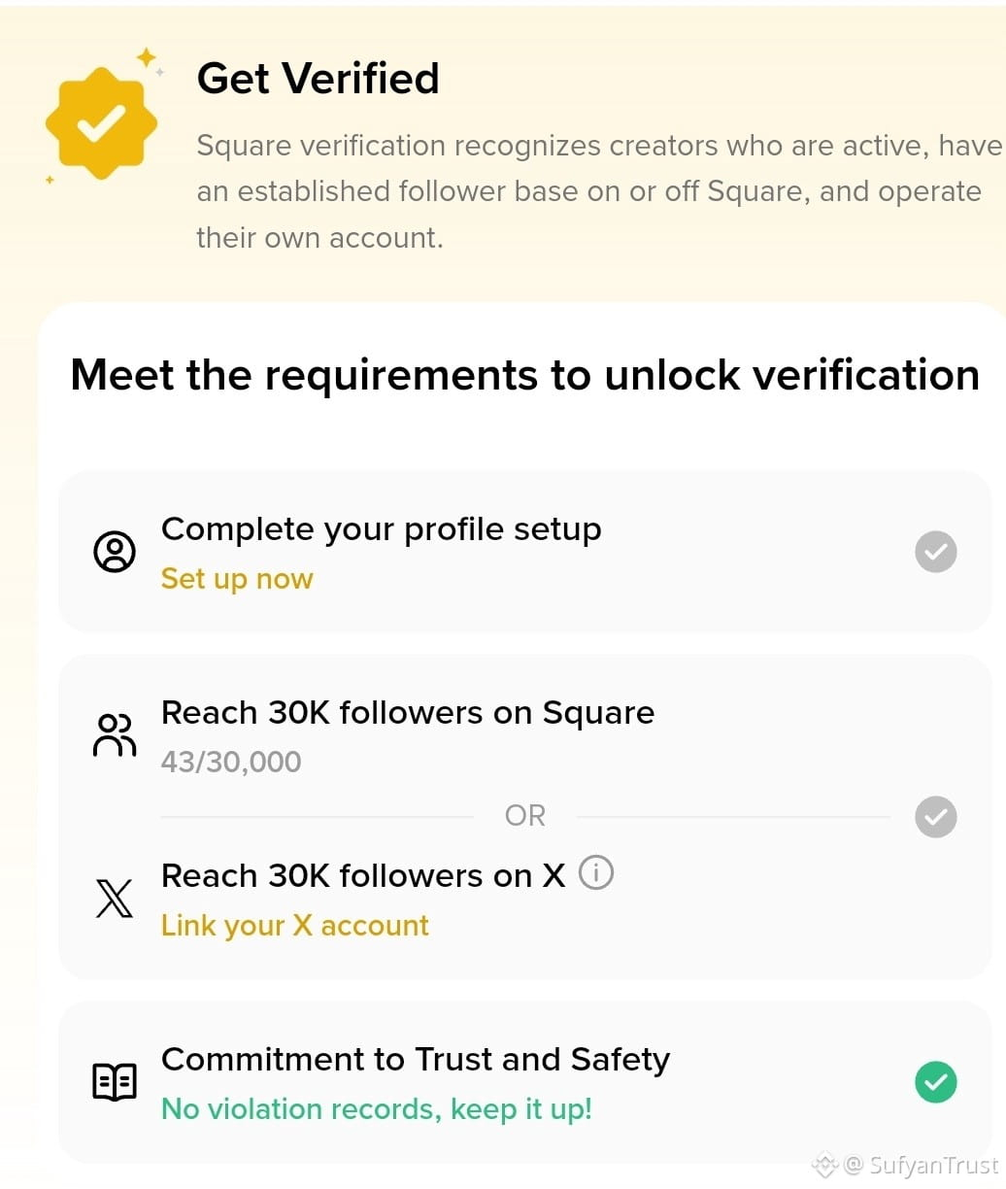Select the Commitment to Trust and Safety title
This screenshot has height=1189, width=1006.
[416, 1060]
